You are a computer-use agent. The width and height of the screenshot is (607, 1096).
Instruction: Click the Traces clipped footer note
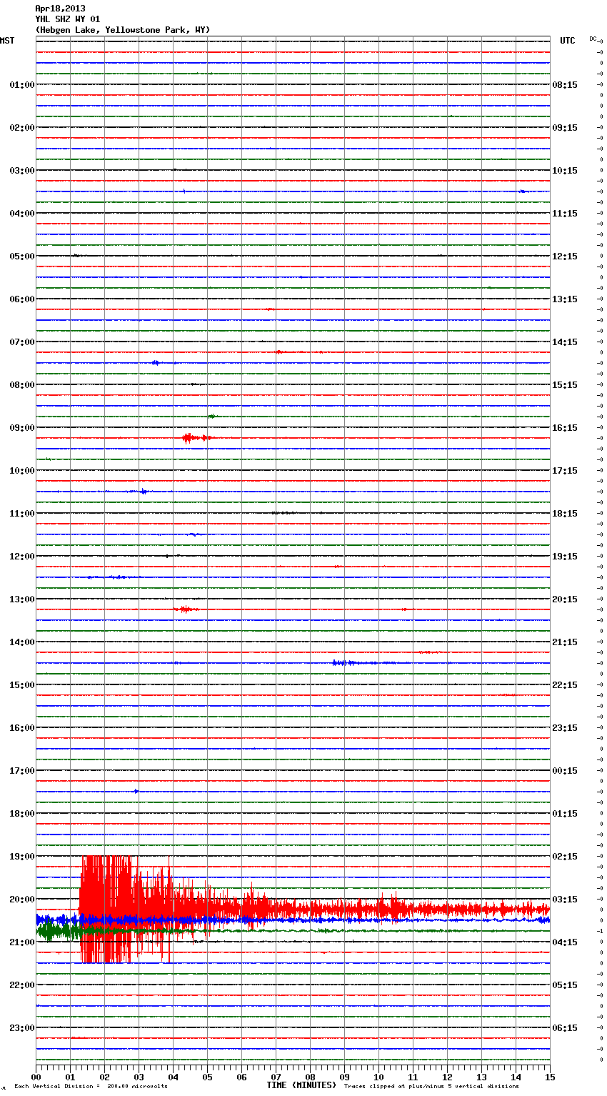[x=431, y=1087]
